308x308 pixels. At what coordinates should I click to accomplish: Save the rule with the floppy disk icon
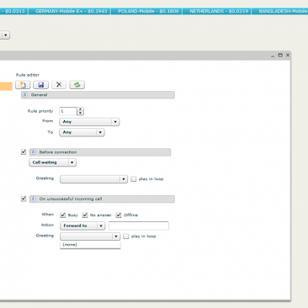pyautogui.click(x=41, y=85)
